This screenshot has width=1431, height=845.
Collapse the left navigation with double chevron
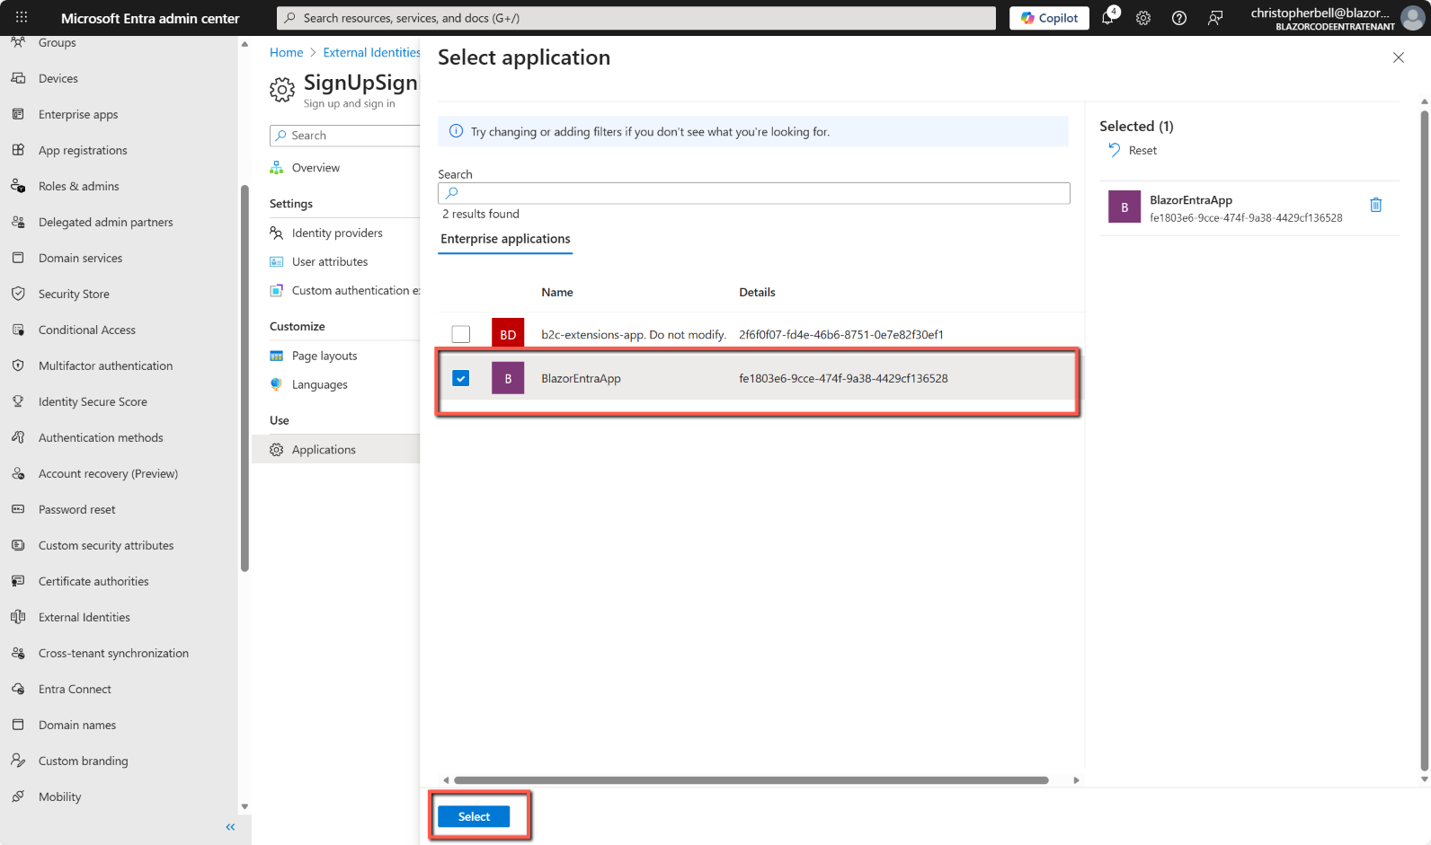click(x=230, y=827)
